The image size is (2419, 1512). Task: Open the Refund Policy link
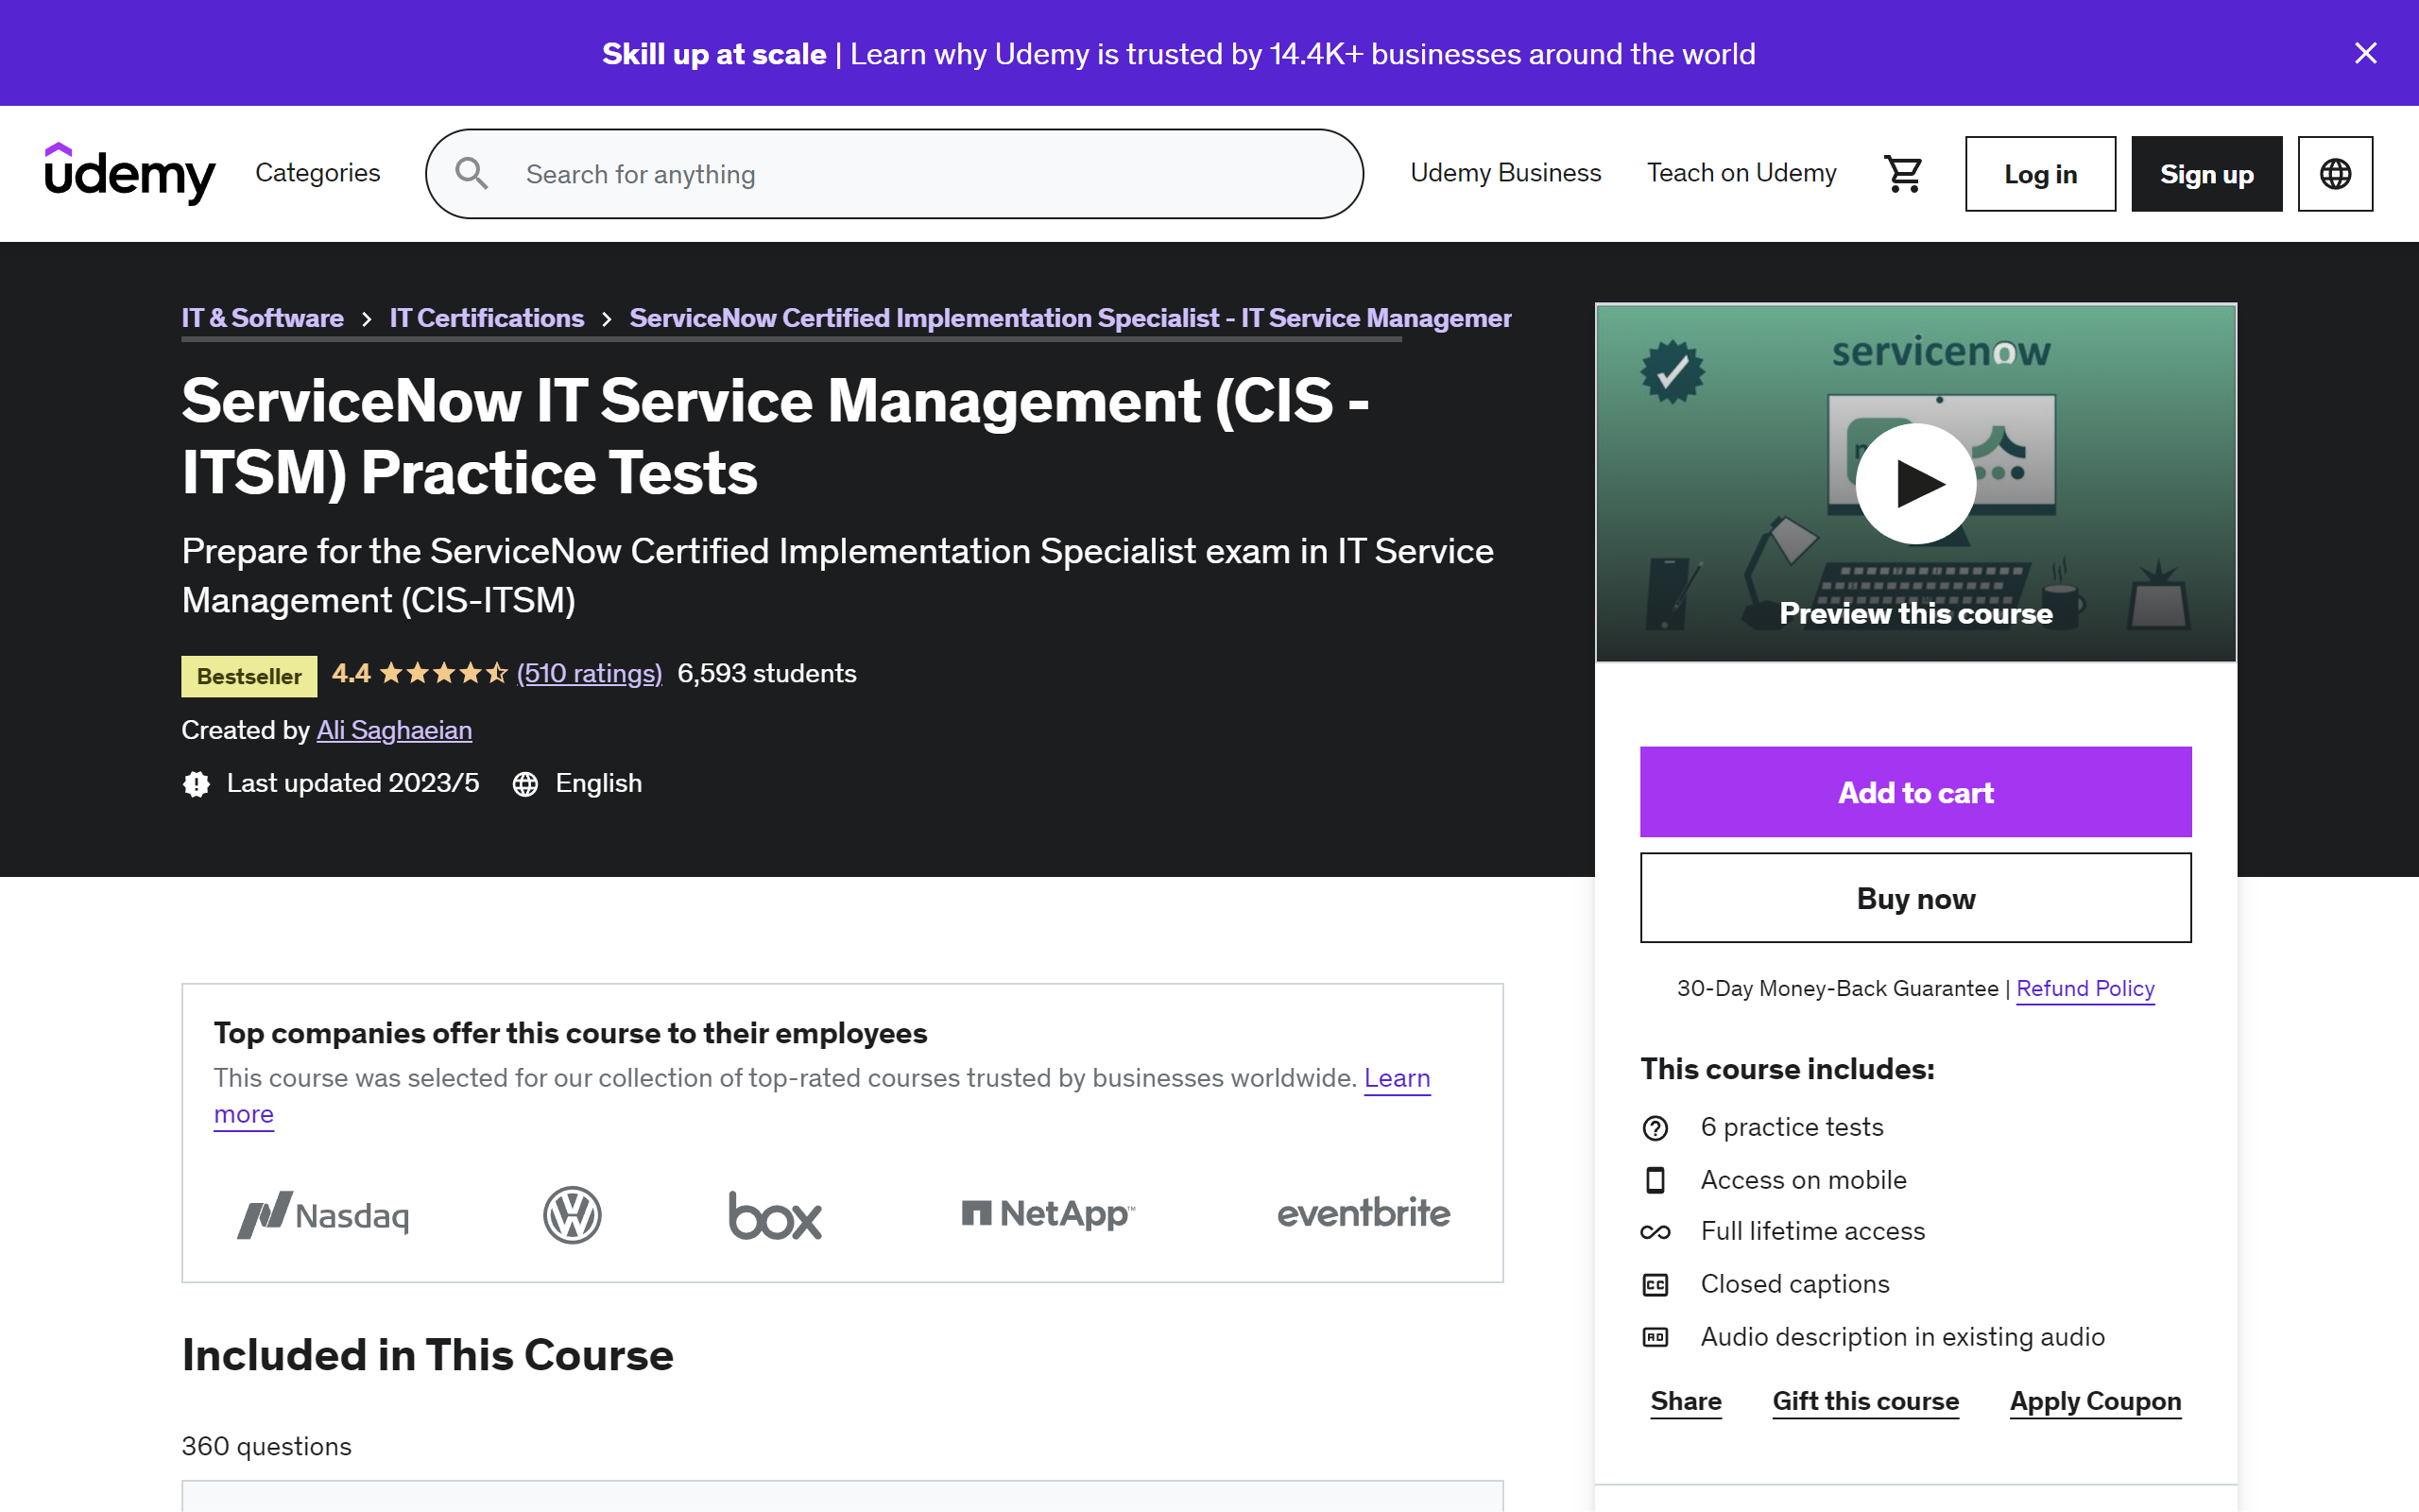point(2085,988)
